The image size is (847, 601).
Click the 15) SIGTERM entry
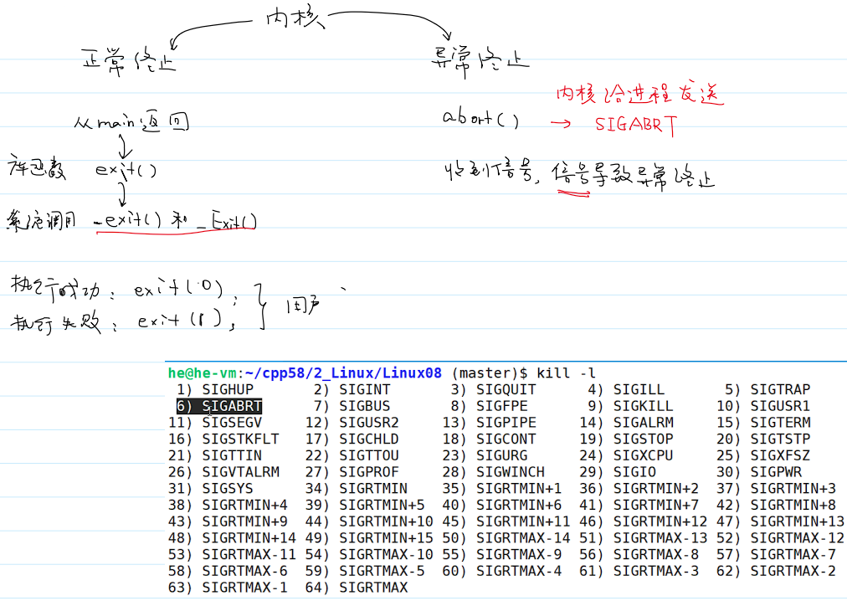763,423
